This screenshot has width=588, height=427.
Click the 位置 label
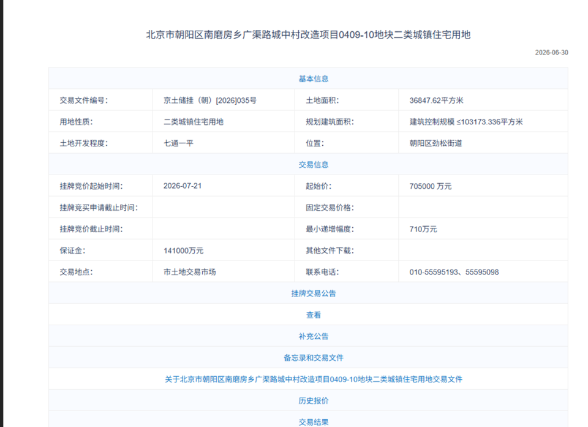click(315, 143)
